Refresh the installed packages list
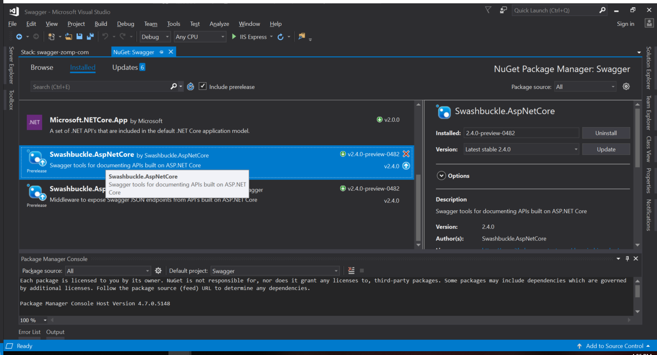 pos(190,86)
